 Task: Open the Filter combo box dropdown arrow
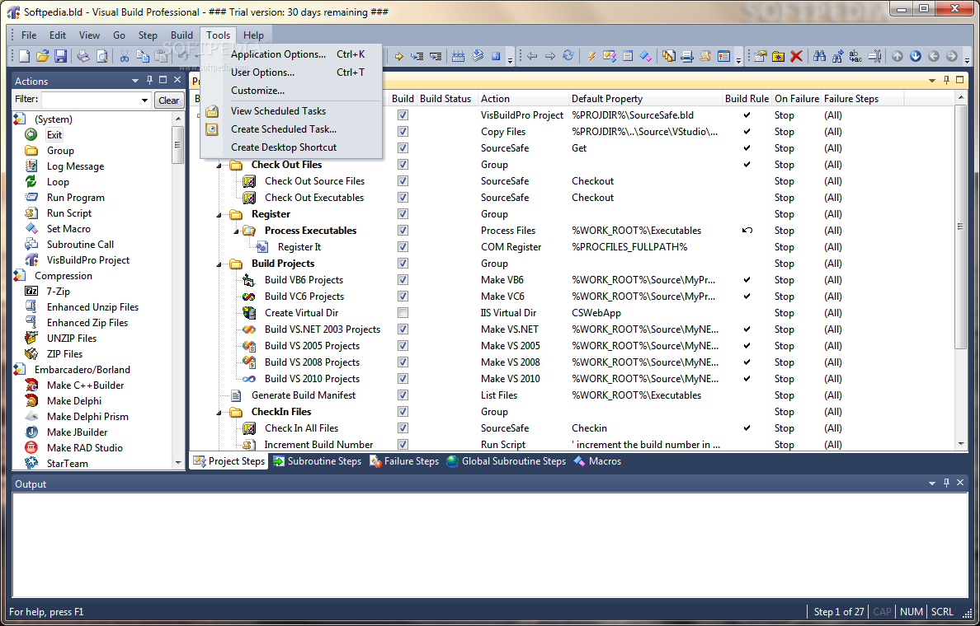(x=144, y=100)
